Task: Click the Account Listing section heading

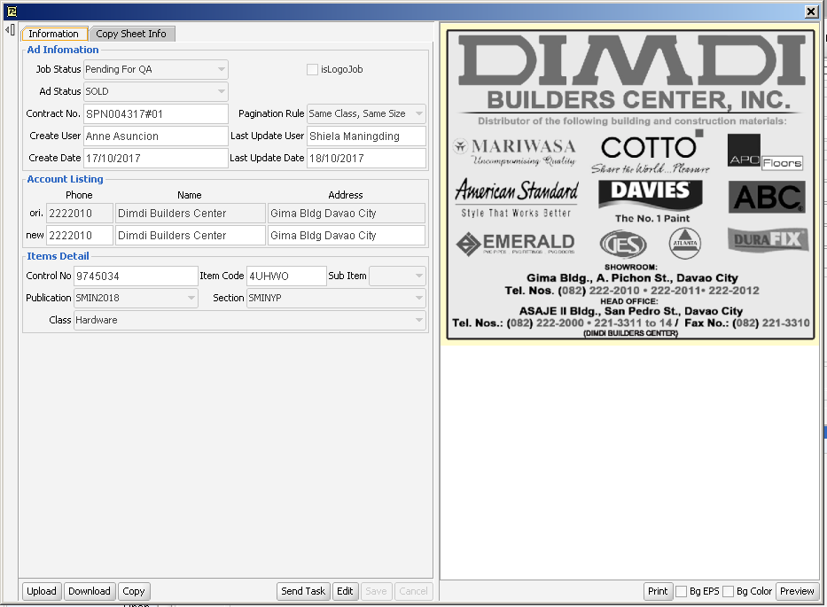Action: [66, 179]
